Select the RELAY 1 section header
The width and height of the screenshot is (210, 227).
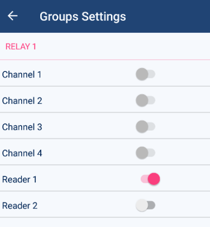[x=21, y=47]
